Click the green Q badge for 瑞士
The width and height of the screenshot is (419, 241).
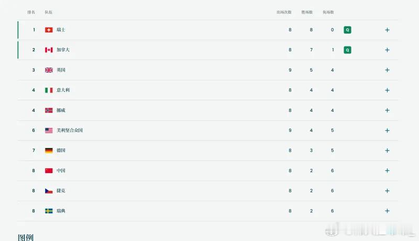pyautogui.click(x=347, y=30)
